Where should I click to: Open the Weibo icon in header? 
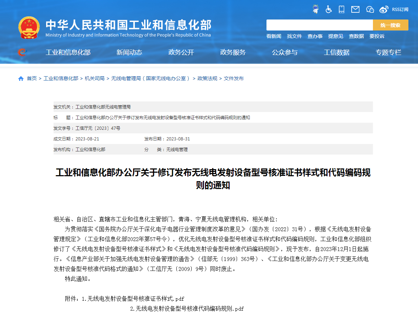click(x=384, y=10)
